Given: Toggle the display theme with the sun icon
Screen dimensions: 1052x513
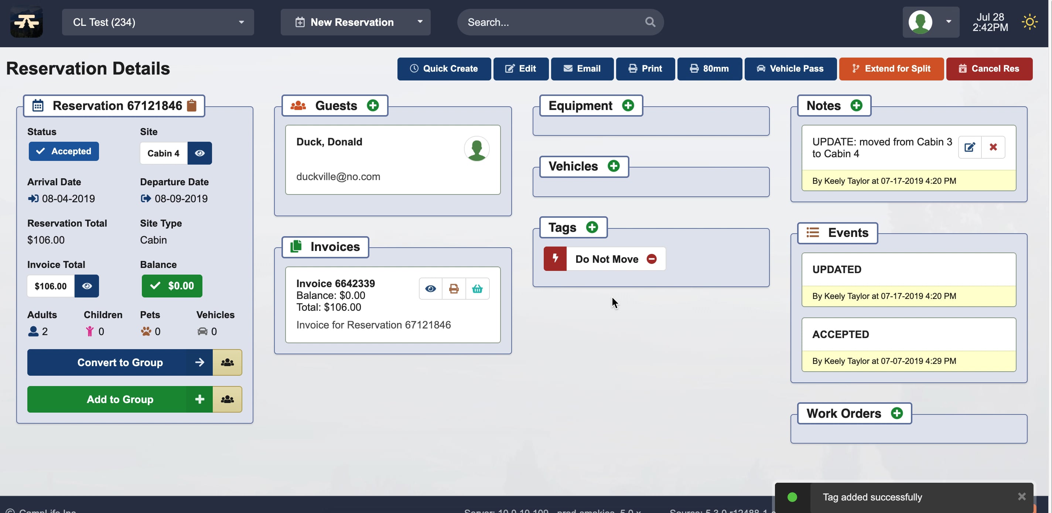Looking at the screenshot, I should (x=1030, y=22).
